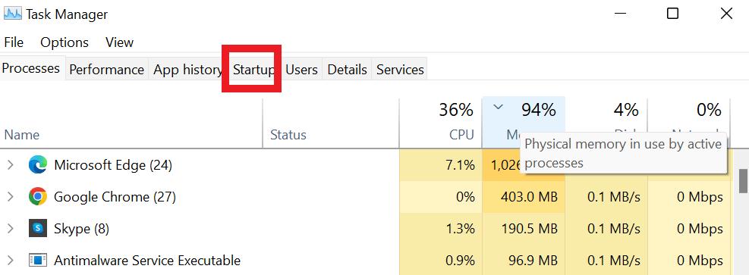Click the vertical scrollbar thumb

coord(743,180)
